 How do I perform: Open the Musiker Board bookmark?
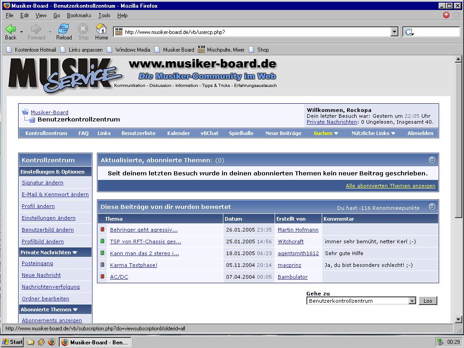point(174,50)
